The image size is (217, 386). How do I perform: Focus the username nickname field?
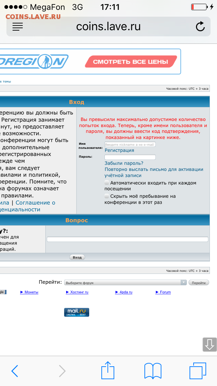click(x=130, y=144)
